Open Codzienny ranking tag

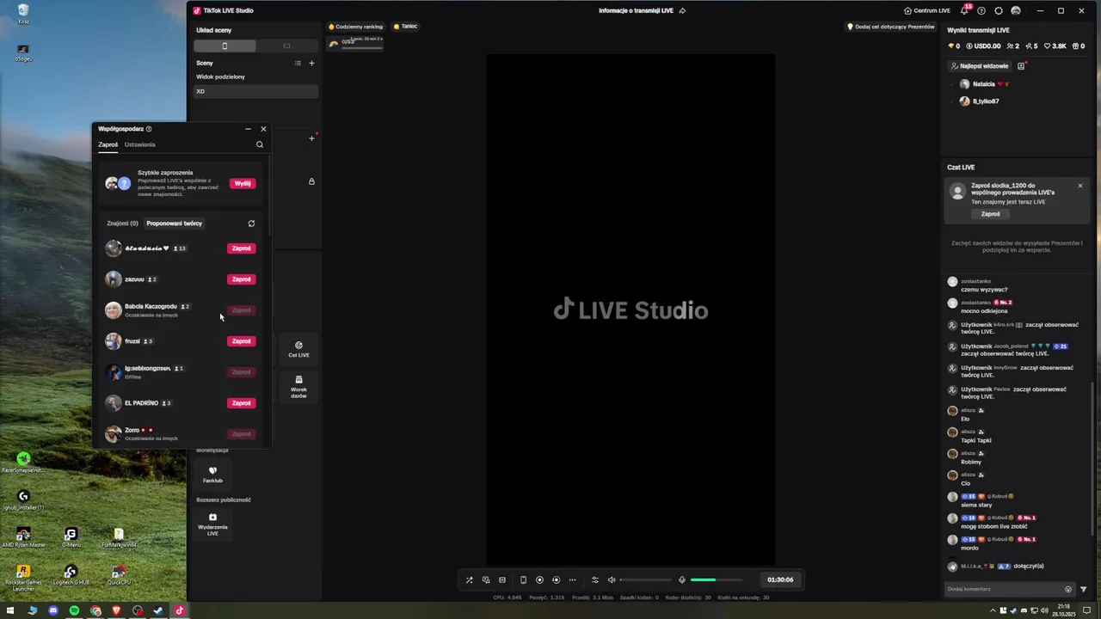[x=355, y=27]
